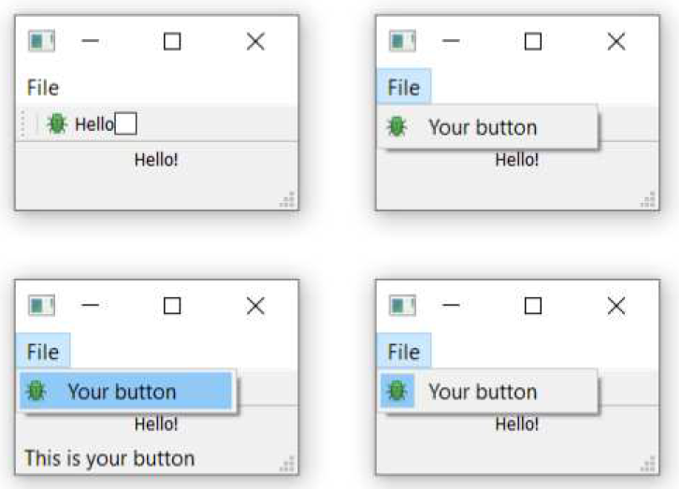Image resolution: width=679 pixels, height=489 pixels.
Task: Click the green bug icon in top-left window toolbar
Action: 57,124
